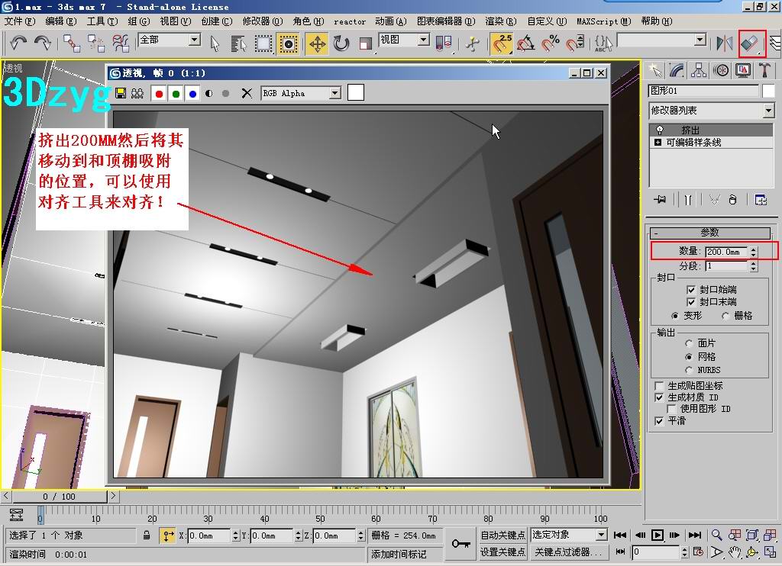The image size is (782, 566).
Task: Expand the 可编辑样条线 stack entry
Action: (658, 143)
